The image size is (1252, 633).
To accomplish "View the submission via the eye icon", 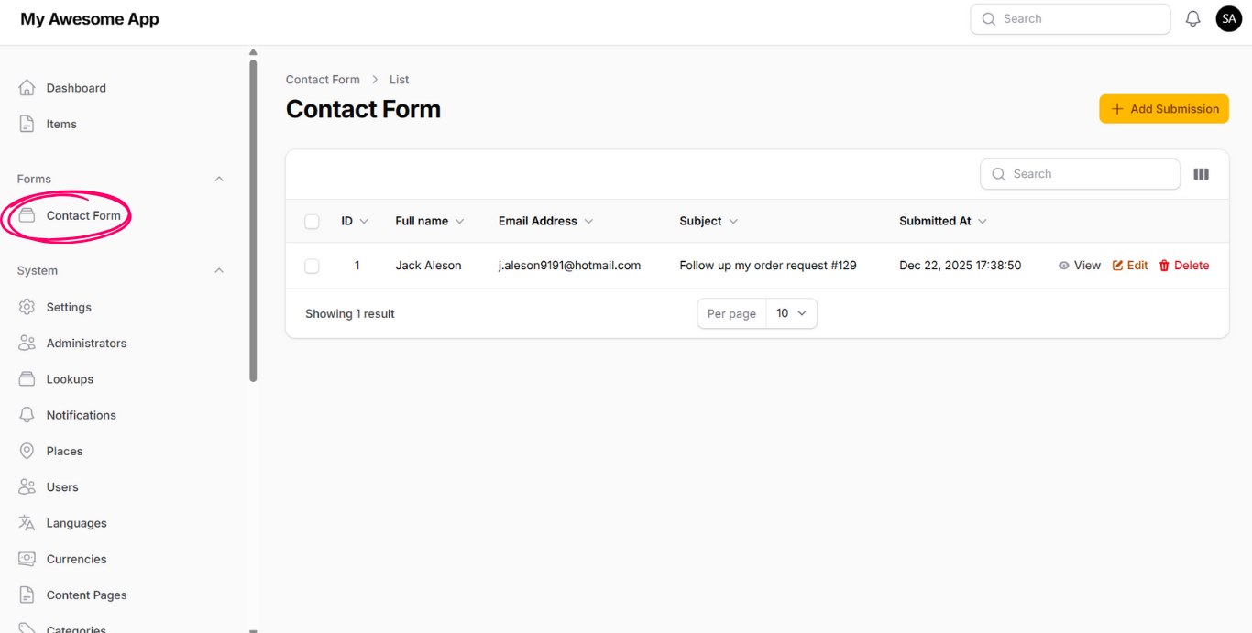I will 1064,266.
